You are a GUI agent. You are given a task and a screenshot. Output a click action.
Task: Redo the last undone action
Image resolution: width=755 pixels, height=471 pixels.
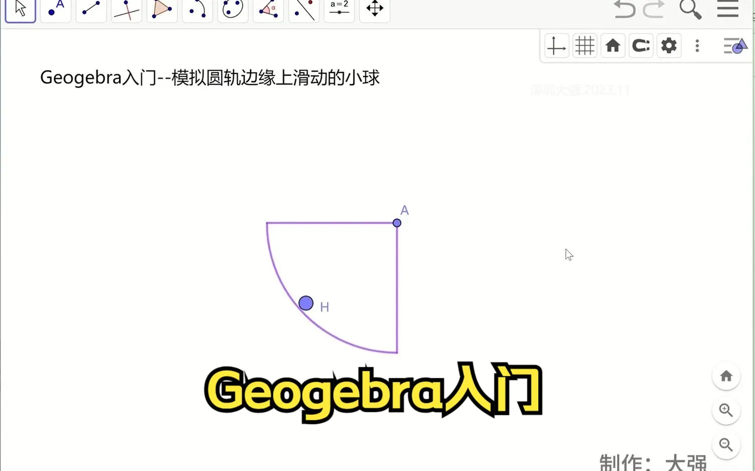654,9
